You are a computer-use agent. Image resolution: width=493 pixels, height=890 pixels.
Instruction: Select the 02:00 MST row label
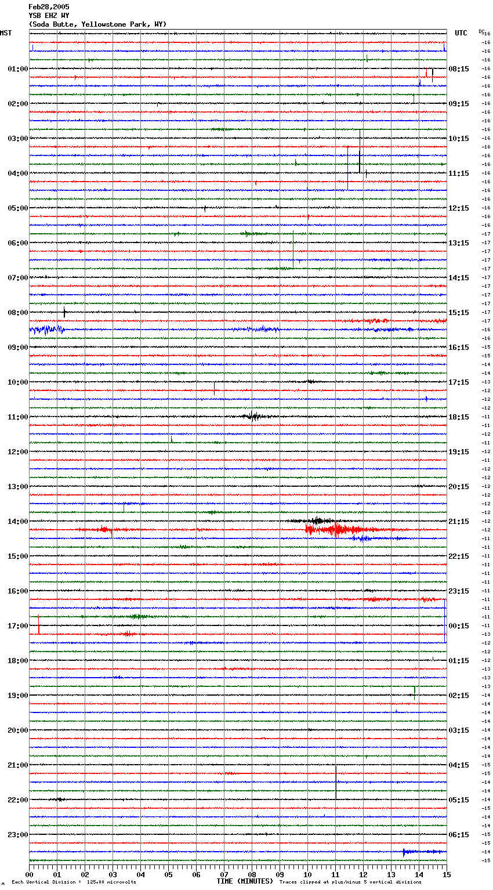(18, 104)
